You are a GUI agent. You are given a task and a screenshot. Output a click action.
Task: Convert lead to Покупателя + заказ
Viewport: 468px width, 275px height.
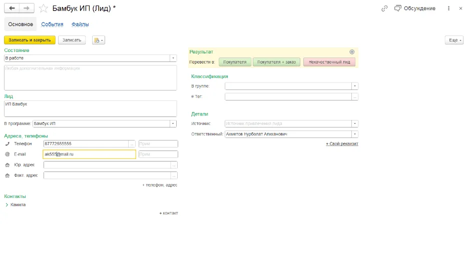click(x=276, y=62)
